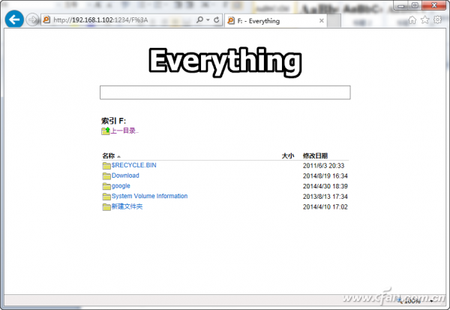Screen dimensions: 450x310
Task: Click the sort arrow next to 名称
Action: (x=118, y=156)
